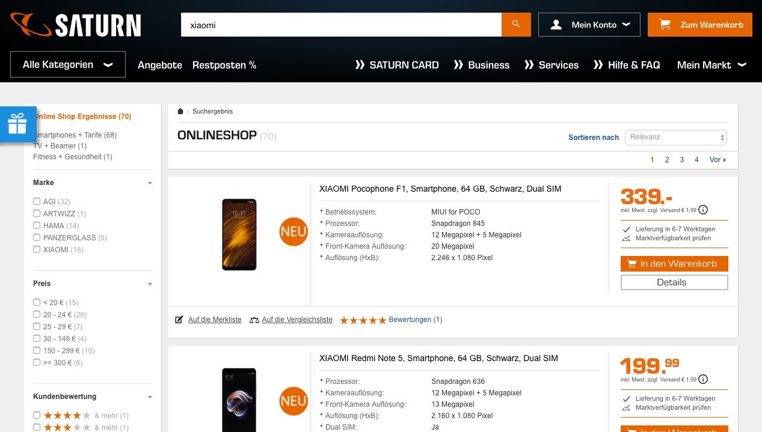The width and height of the screenshot is (762, 432).
Task: Click the shipping info icon beside 339 price
Action: tap(703, 210)
